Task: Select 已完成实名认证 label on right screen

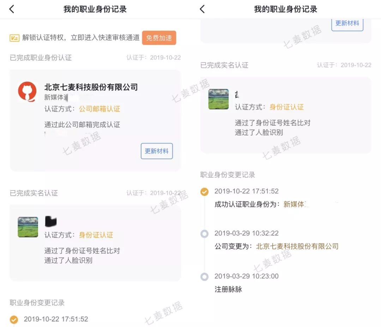Action: [x=224, y=65]
